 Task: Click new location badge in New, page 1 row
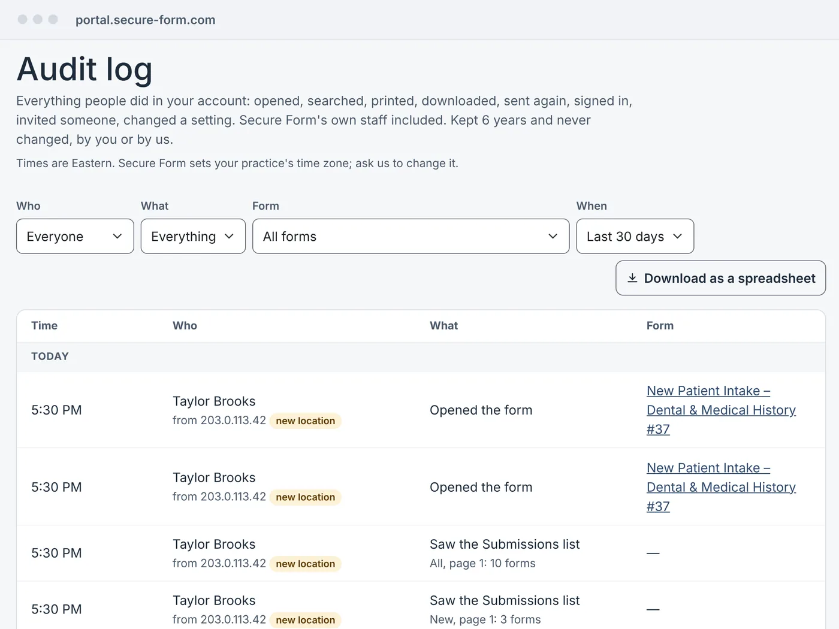click(x=306, y=620)
